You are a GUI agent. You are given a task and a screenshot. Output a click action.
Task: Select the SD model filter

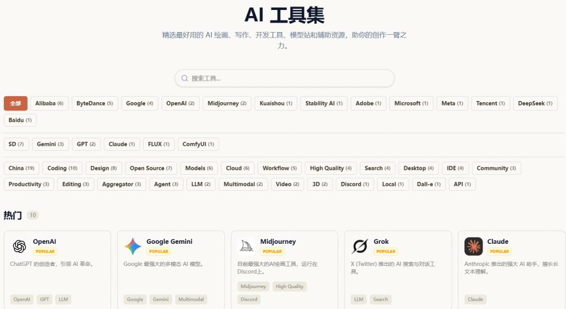16,144
